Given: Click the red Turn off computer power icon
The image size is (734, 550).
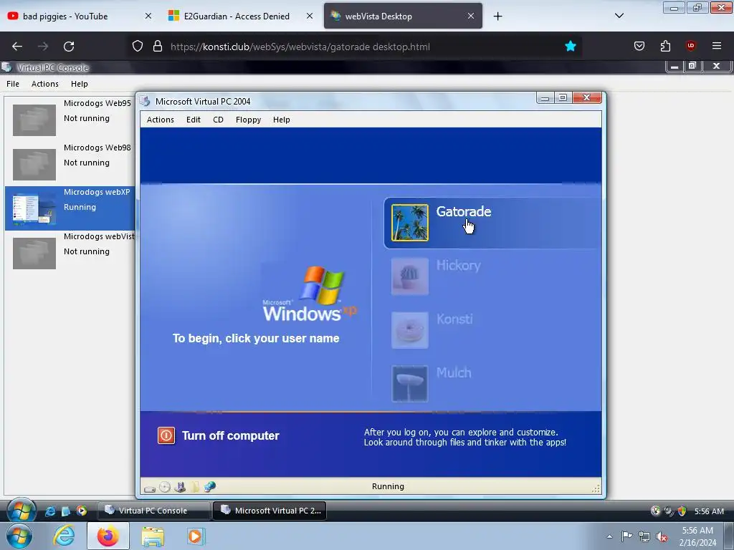Looking at the screenshot, I should coord(166,435).
